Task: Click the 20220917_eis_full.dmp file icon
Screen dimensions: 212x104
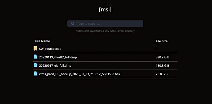Action: click(x=36, y=65)
